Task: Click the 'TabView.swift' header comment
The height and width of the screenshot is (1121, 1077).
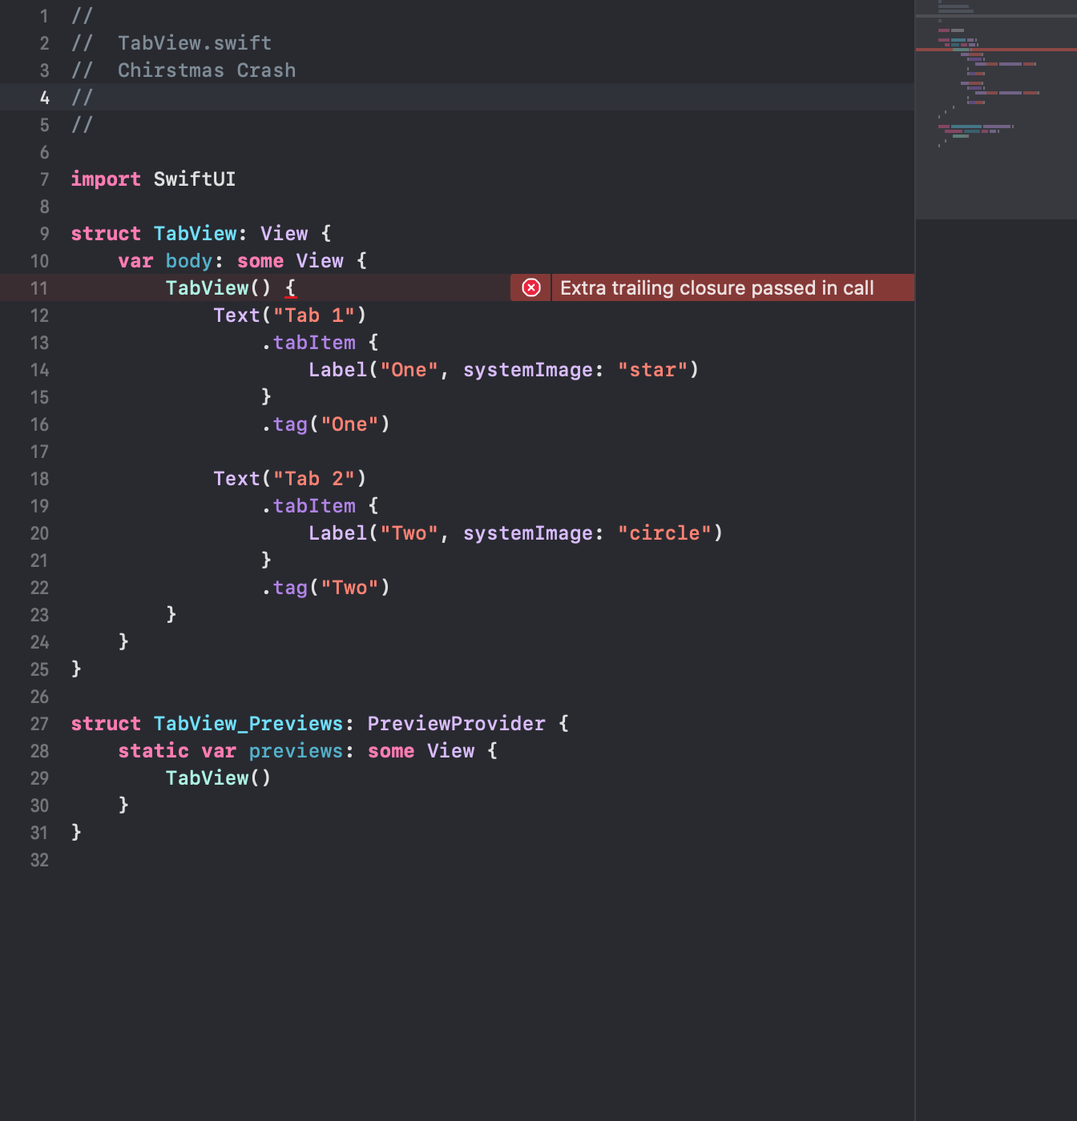Action: click(x=195, y=43)
